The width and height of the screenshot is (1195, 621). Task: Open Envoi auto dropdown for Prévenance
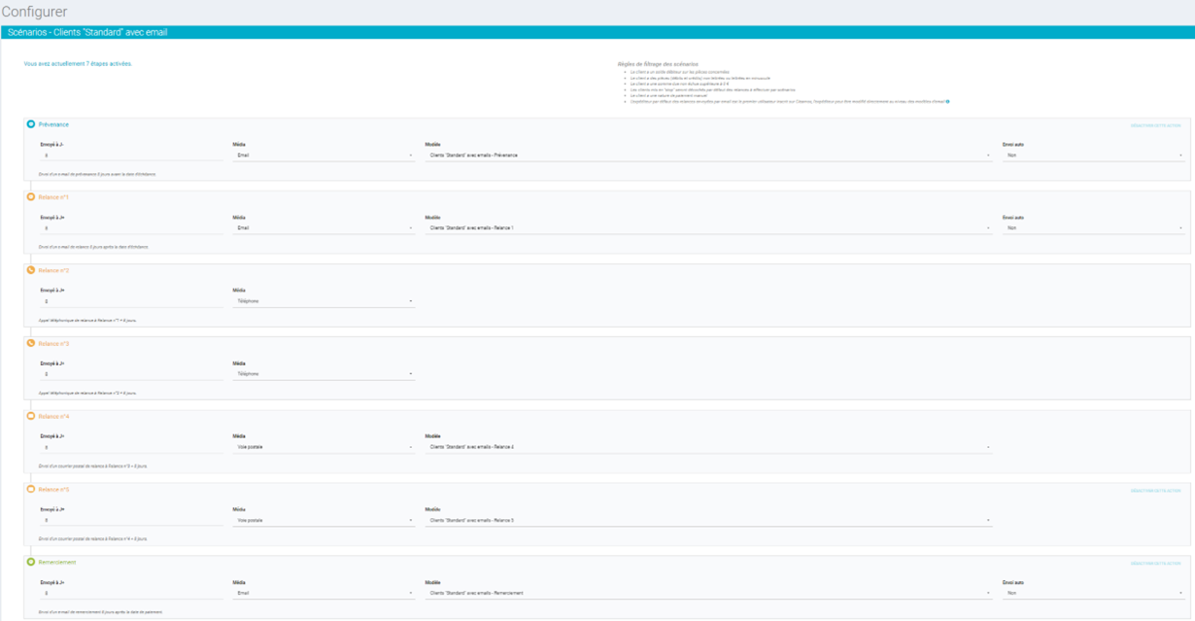tap(1093, 155)
